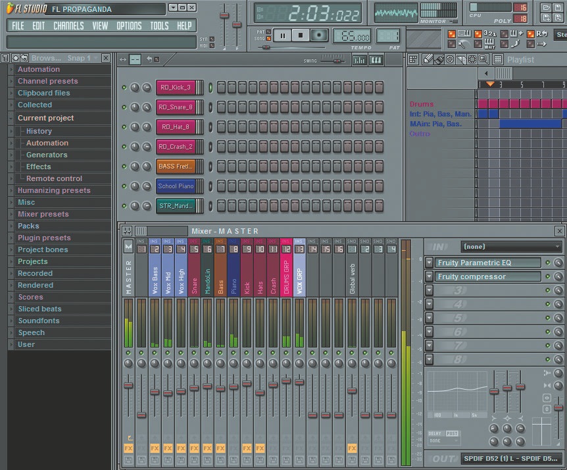Open the Fruity compressor plugin
Screen dimensions: 567x470
pos(488,276)
